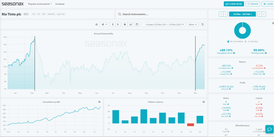Open the Popular Instruments menu

point(40,4)
